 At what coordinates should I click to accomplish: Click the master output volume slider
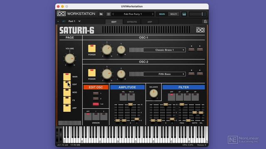[x=197, y=14]
